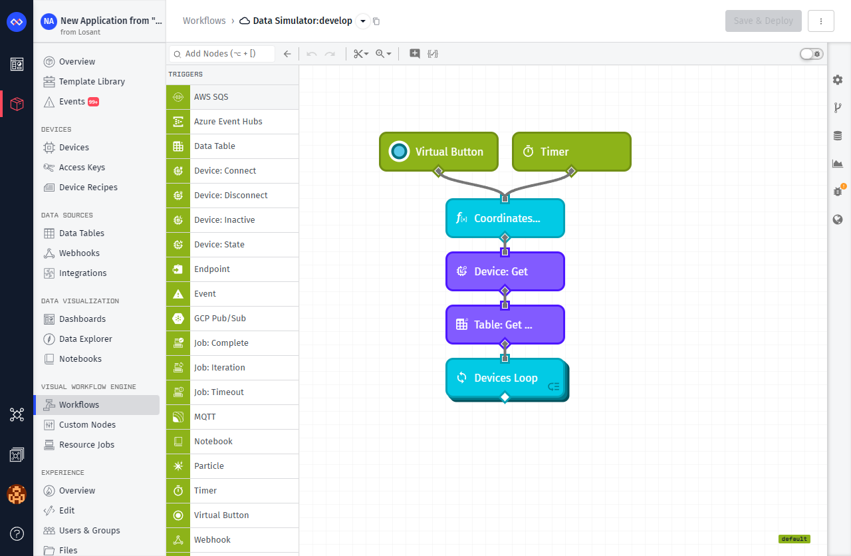Add the Azure Event Hubs trigger node

(x=233, y=122)
